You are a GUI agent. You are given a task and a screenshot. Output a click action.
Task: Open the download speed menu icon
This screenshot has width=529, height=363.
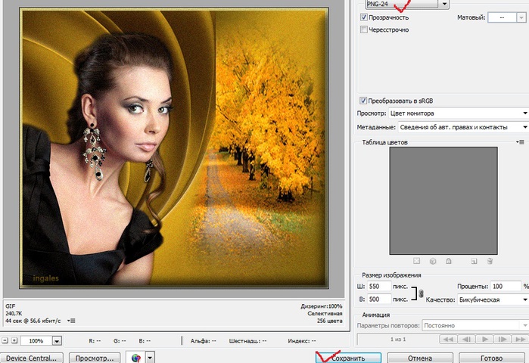coord(70,321)
